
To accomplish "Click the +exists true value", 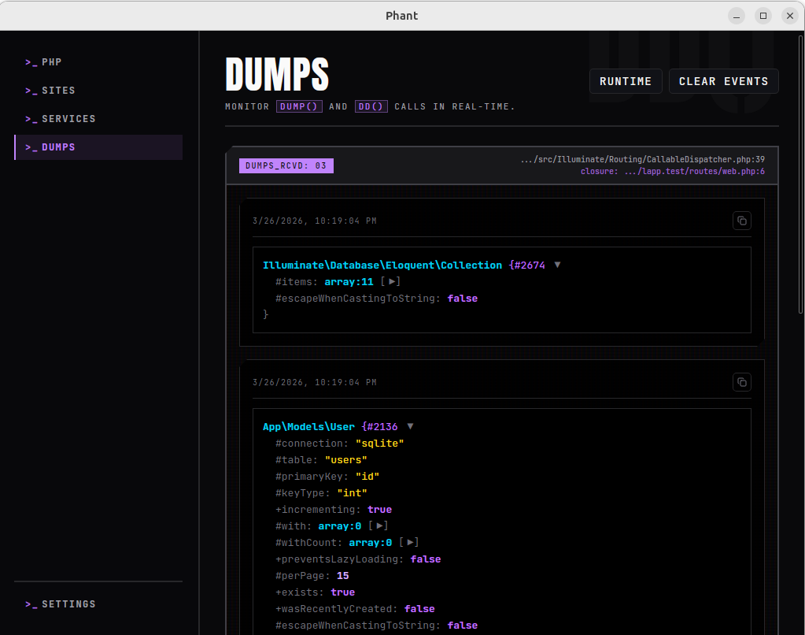I will point(343,592).
